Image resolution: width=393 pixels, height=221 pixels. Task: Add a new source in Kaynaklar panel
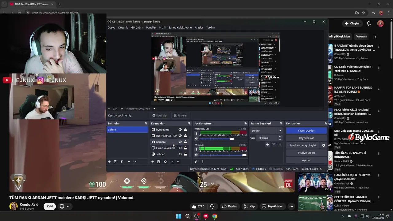[x=153, y=162]
